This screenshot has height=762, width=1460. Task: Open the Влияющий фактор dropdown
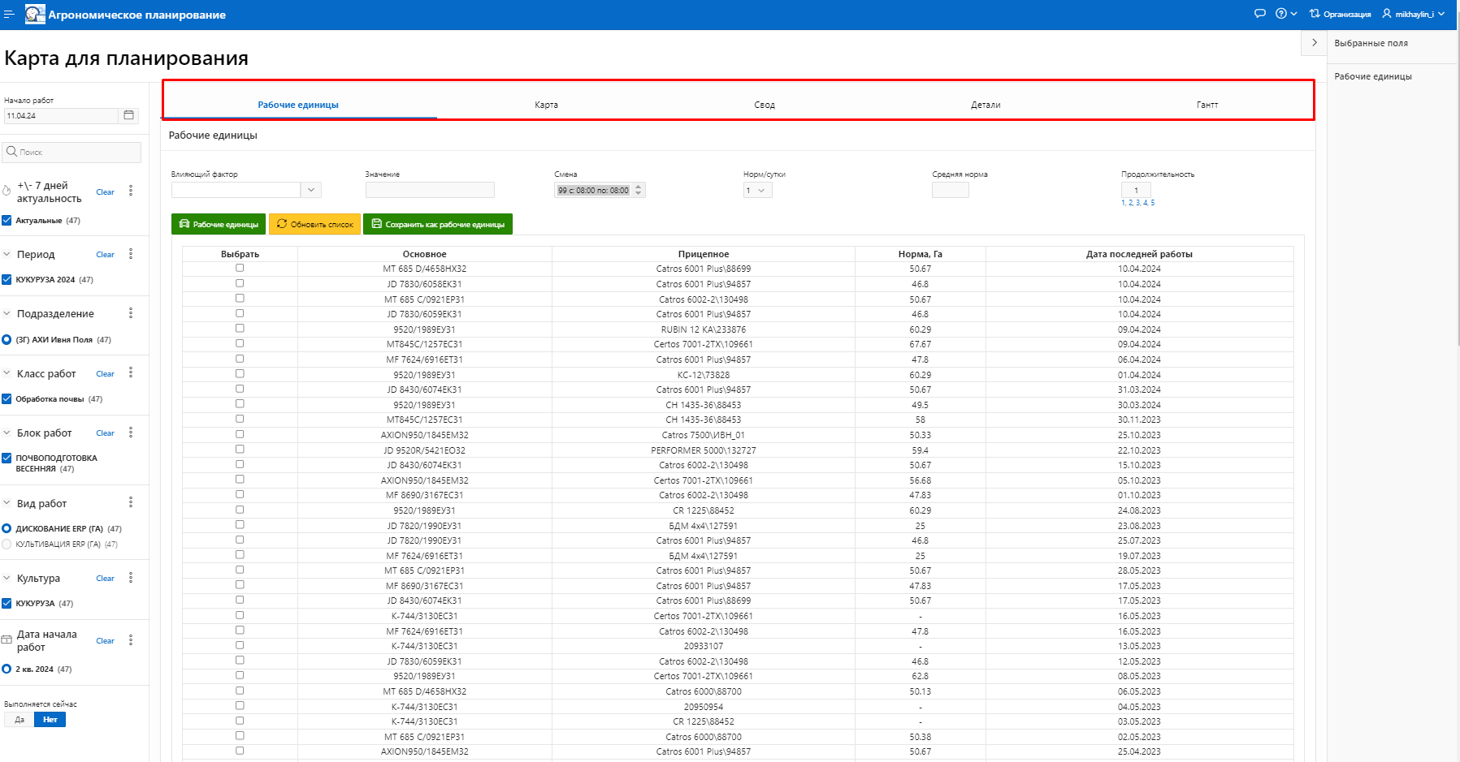coord(311,190)
